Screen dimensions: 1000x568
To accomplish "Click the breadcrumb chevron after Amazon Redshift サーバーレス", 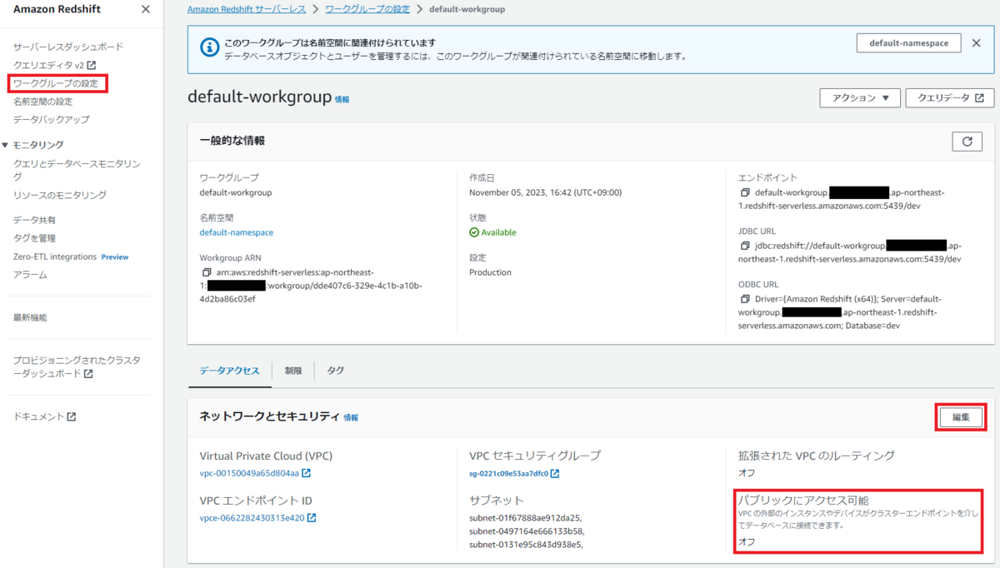I will tap(314, 9).
